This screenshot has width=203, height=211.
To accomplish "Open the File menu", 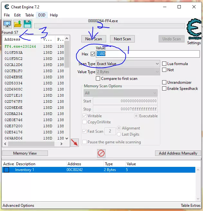I will [7, 15].
